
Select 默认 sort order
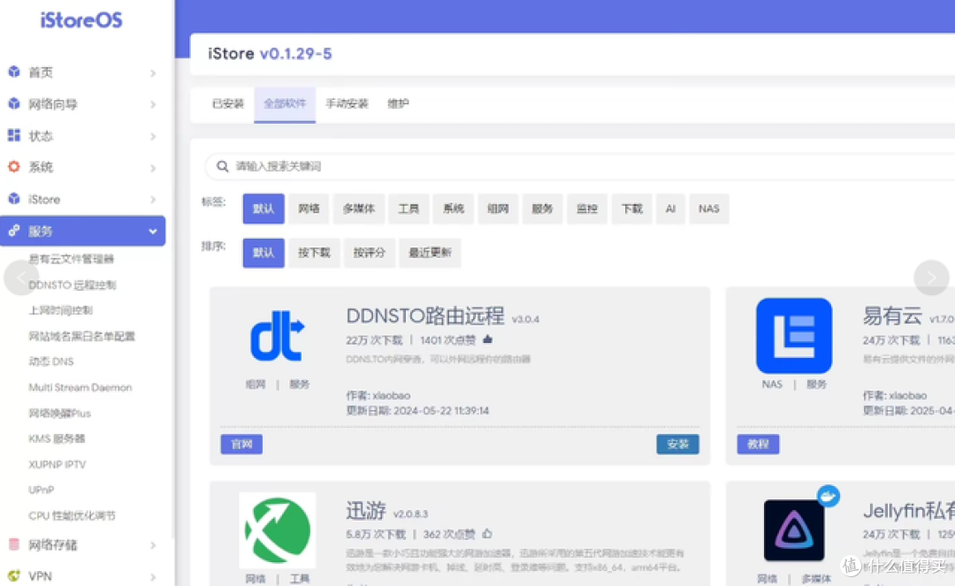264,253
